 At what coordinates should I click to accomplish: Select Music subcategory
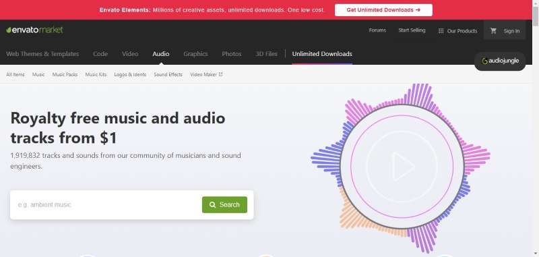pos(38,74)
